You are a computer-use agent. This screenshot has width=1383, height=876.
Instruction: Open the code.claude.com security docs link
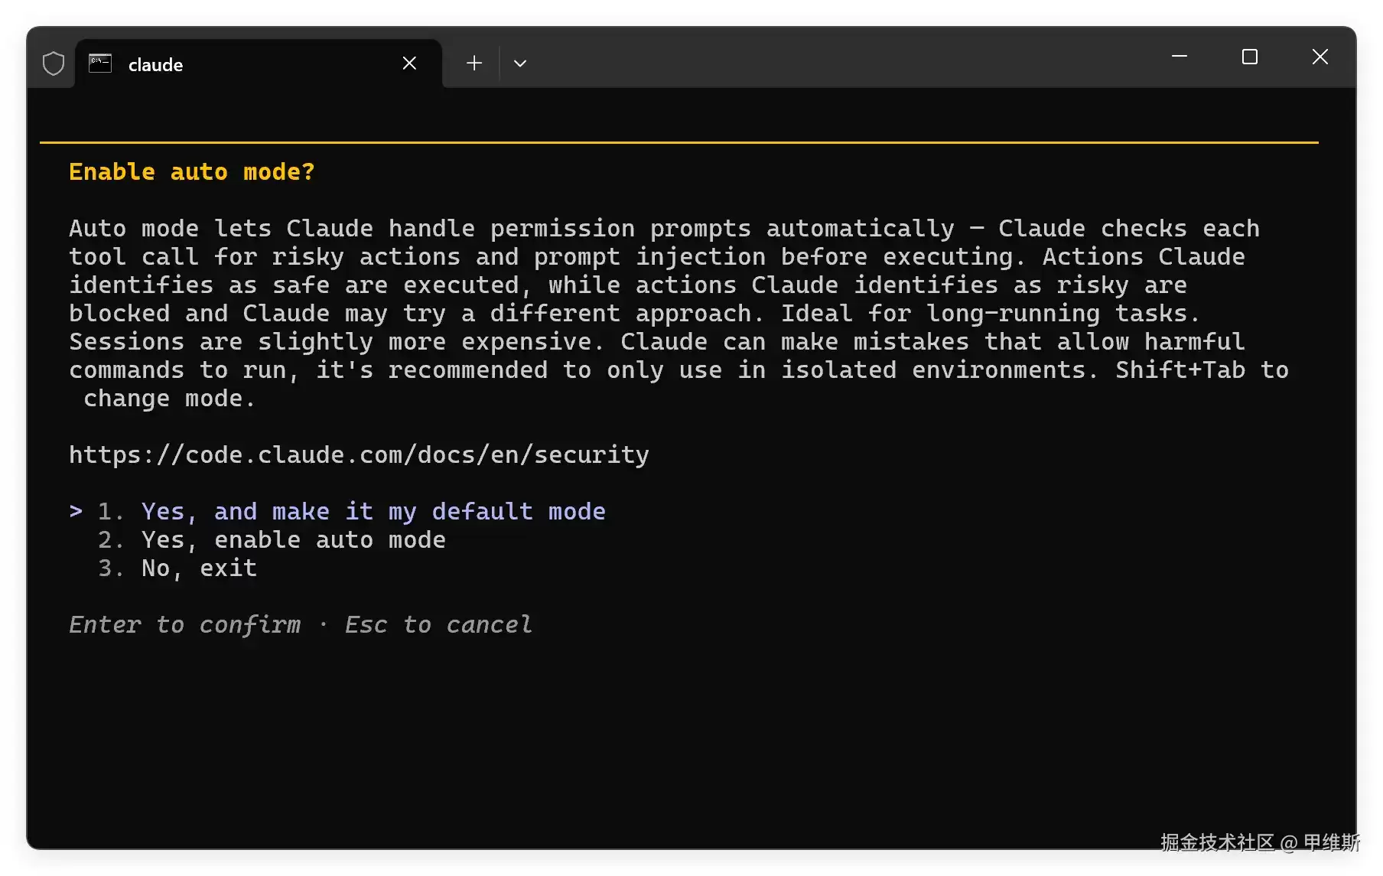click(x=359, y=454)
